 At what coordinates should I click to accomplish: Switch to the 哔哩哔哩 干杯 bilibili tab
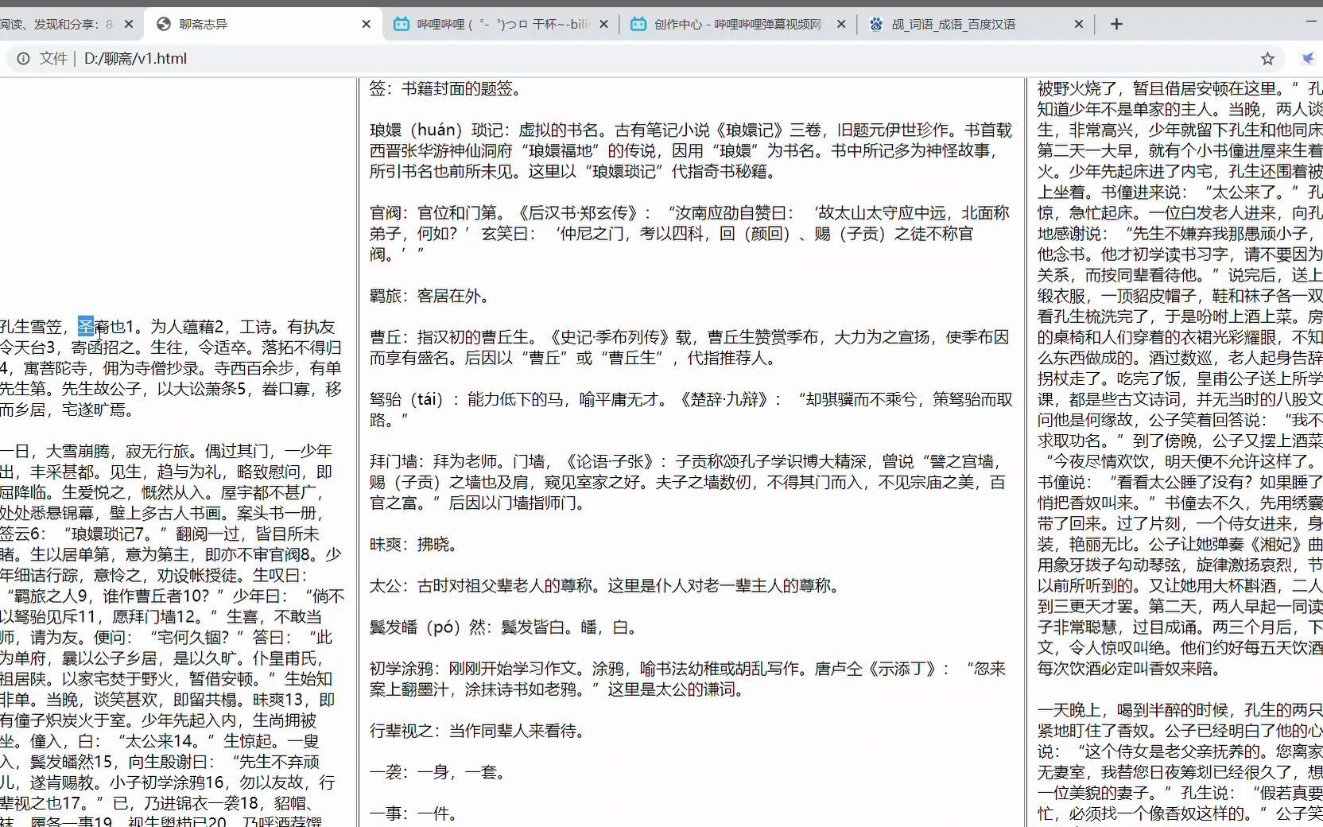pos(501,24)
